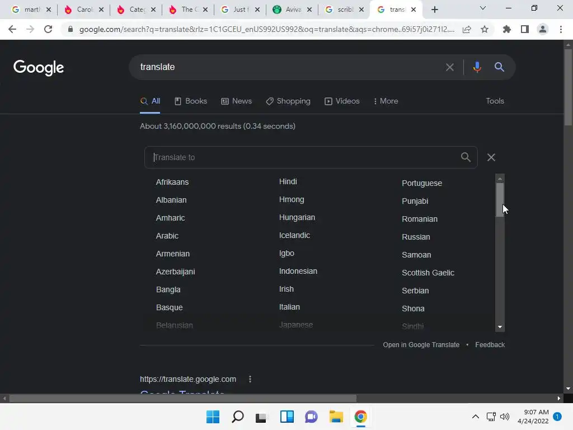Screen dimensions: 573x430
Task: Pick Hindi as the target language
Action: 288,182
